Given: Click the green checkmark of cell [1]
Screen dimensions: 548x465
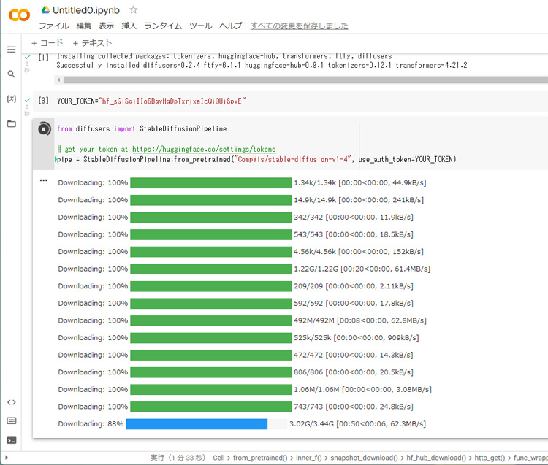Looking at the screenshot, I should pos(28,57).
